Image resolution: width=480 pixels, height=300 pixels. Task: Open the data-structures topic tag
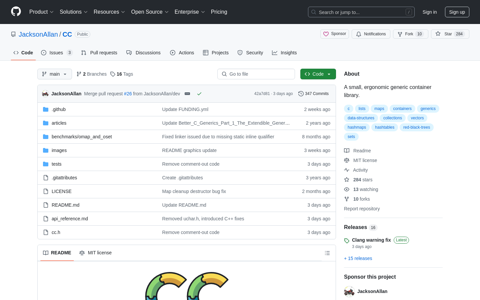pos(361,118)
